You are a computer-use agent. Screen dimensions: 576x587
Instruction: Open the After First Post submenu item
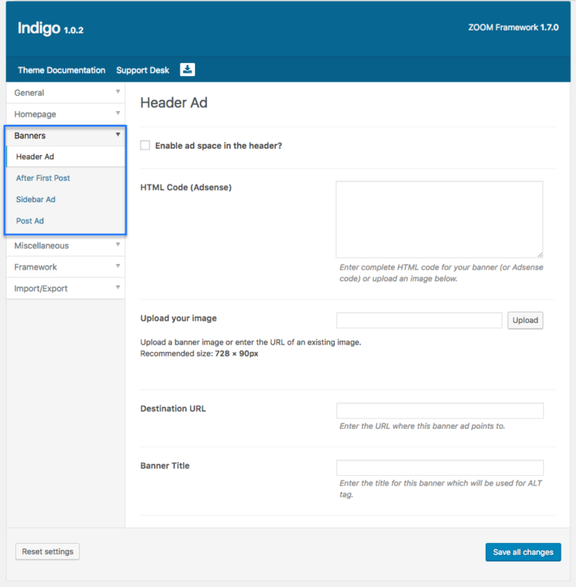coord(43,178)
